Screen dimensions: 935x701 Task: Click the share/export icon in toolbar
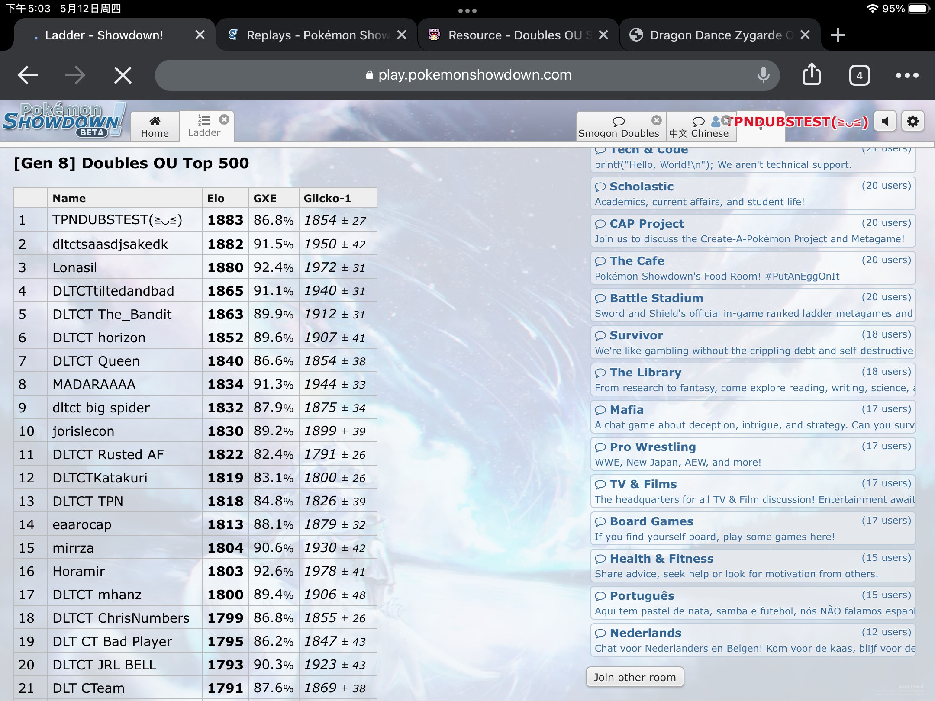811,74
